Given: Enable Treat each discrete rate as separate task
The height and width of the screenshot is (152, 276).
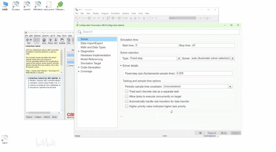Looking at the screenshot, I should (x=127, y=92).
